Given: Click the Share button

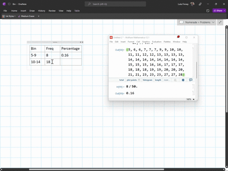Looking at the screenshot, I should pos(218,10).
